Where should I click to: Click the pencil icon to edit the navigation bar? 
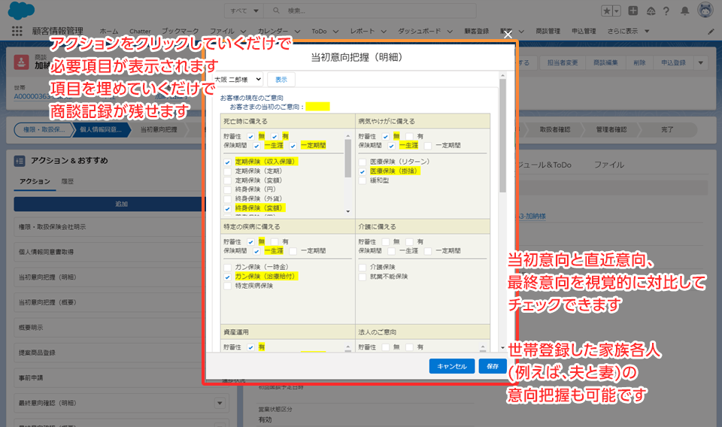pos(711,31)
